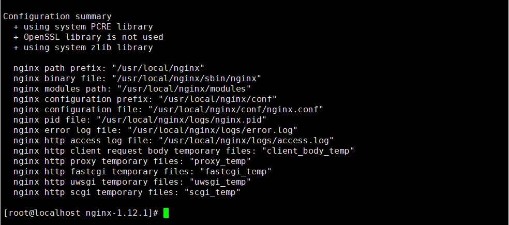Click the "Configuration summary" heading line
The height and width of the screenshot is (225, 509).
tap(57, 17)
